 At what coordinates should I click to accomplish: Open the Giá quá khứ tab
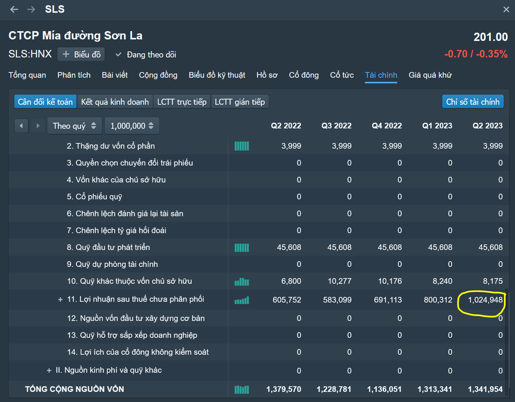pyautogui.click(x=430, y=75)
